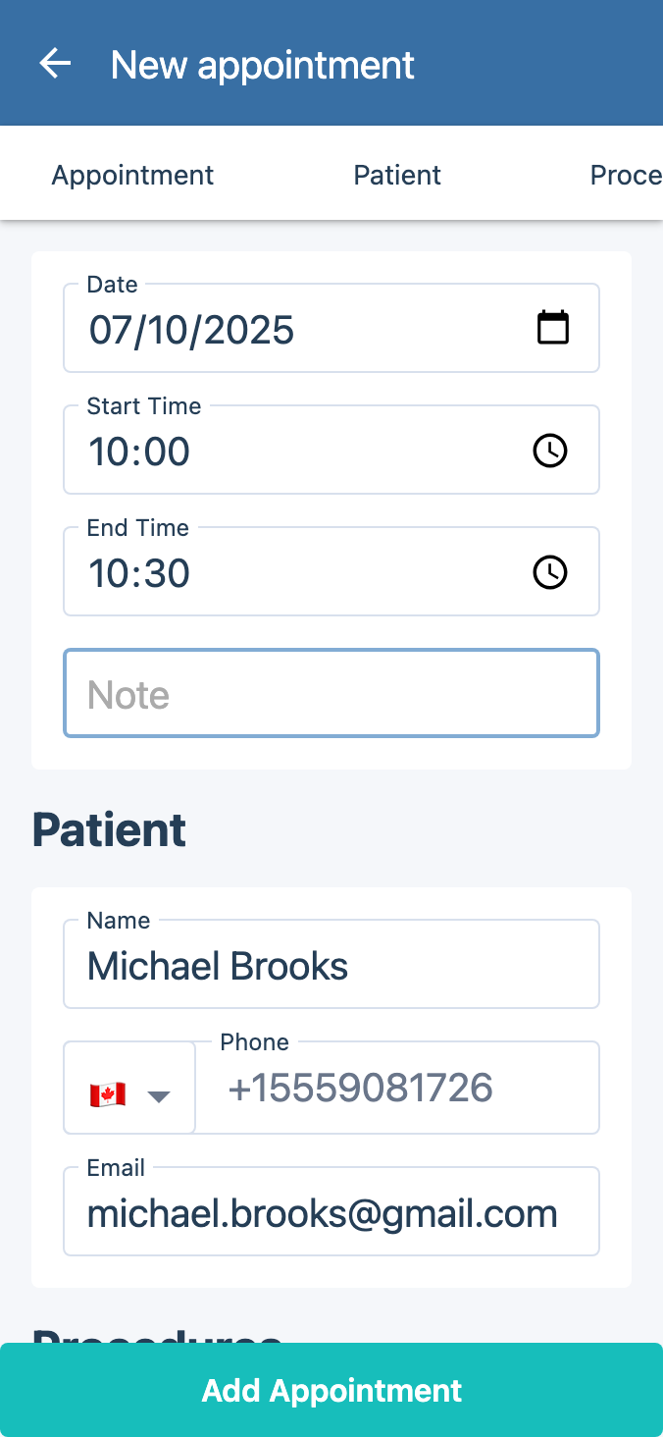Click the partially hidden Procedures heading
The width and height of the screenshot is (663, 1437).
(x=157, y=1334)
